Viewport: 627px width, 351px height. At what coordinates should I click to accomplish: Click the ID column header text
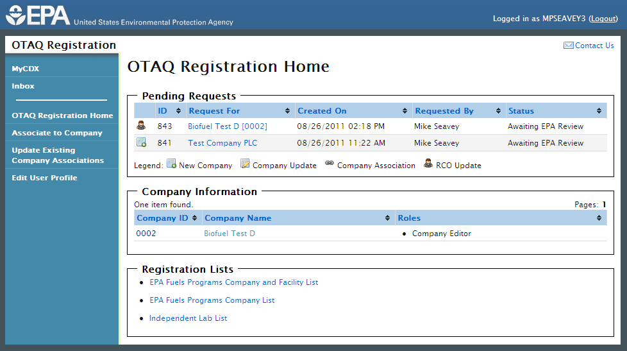pos(162,111)
